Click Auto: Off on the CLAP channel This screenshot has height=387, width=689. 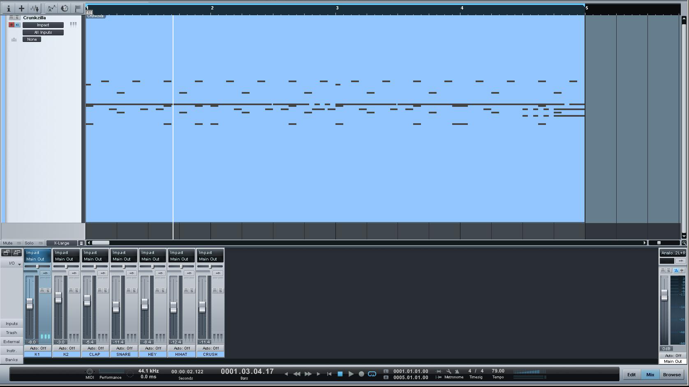coord(95,348)
